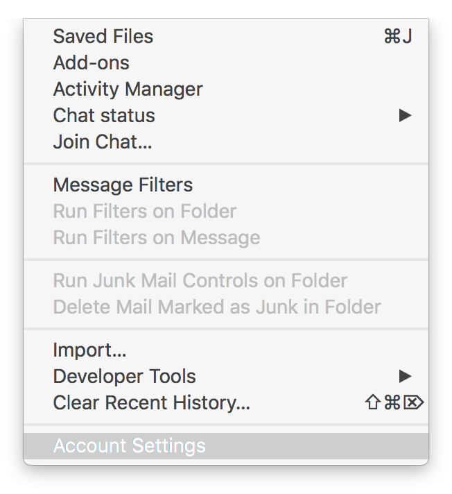Select the Chat status menu item
This screenshot has height=494, width=452.
click(226, 115)
